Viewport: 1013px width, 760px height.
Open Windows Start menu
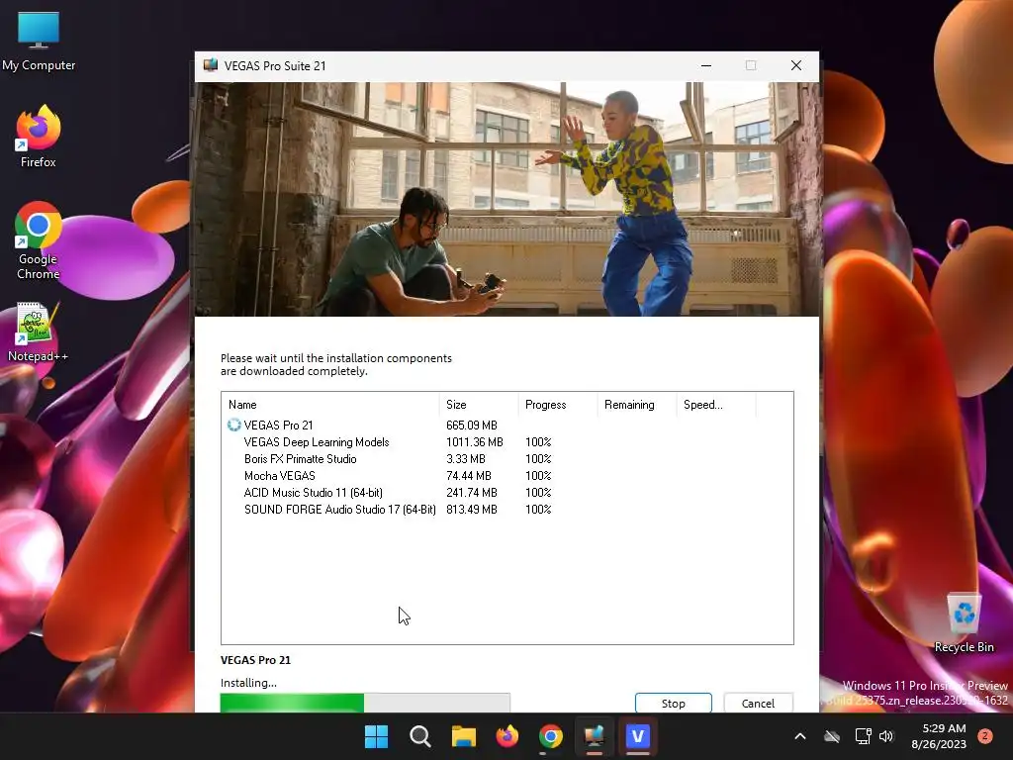[x=376, y=736]
